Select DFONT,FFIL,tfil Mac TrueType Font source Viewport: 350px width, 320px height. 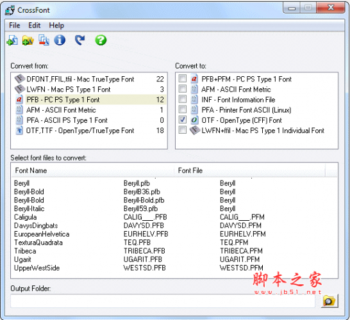(89, 79)
